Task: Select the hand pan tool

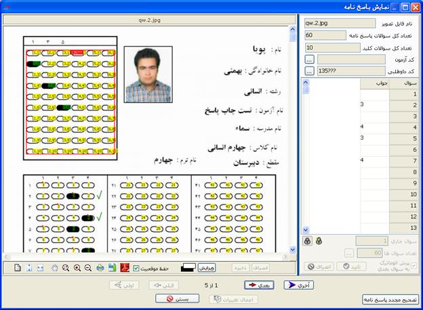Action: click(x=54, y=268)
